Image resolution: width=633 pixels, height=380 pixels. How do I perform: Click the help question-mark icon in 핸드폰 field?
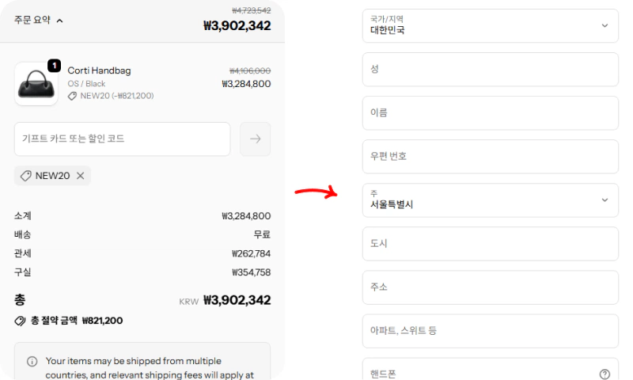coord(605,374)
